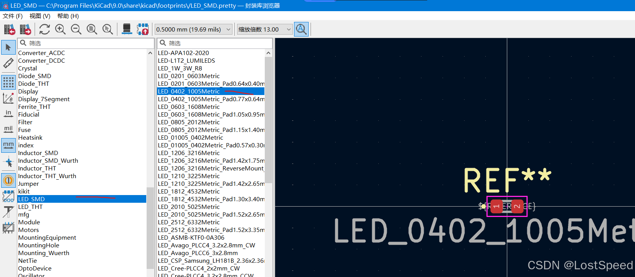Click the library list scrollbar thumb
Viewport: 635px width, 277px height.
(x=150, y=228)
